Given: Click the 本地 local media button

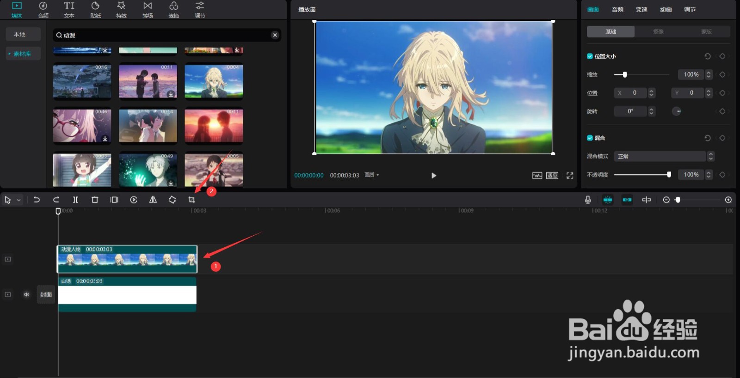Looking at the screenshot, I should coord(23,35).
